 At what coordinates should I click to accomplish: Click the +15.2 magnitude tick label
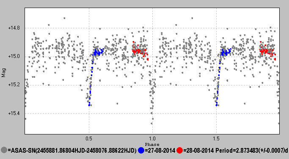14,85
